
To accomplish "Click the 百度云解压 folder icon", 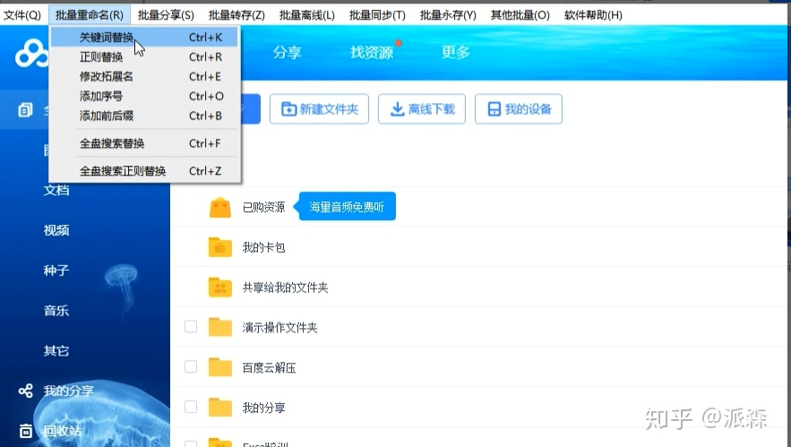I will pos(220,367).
